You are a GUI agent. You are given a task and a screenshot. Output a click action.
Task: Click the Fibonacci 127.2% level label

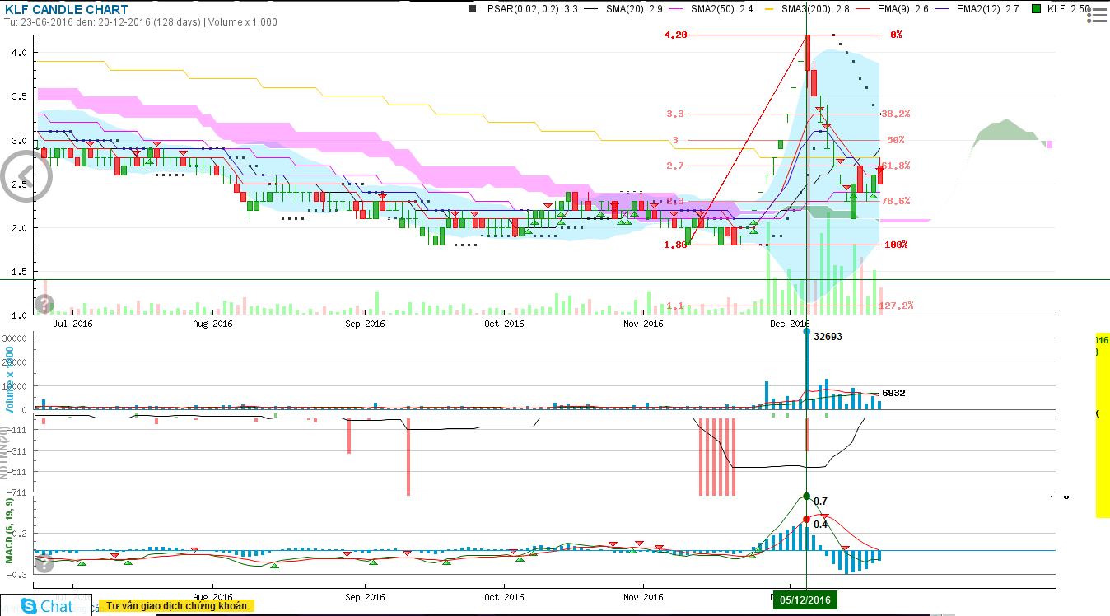[896, 306]
